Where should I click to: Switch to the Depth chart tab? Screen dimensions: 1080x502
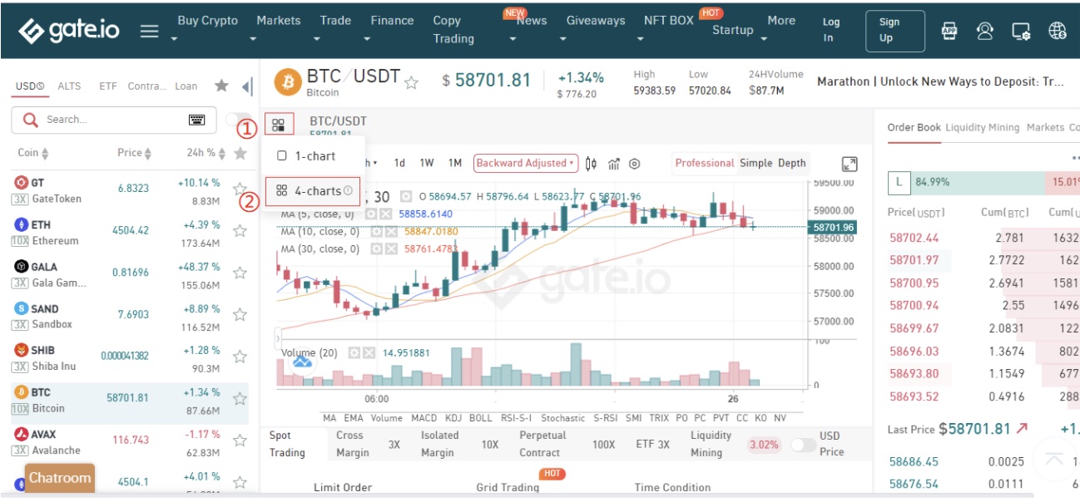click(x=791, y=164)
